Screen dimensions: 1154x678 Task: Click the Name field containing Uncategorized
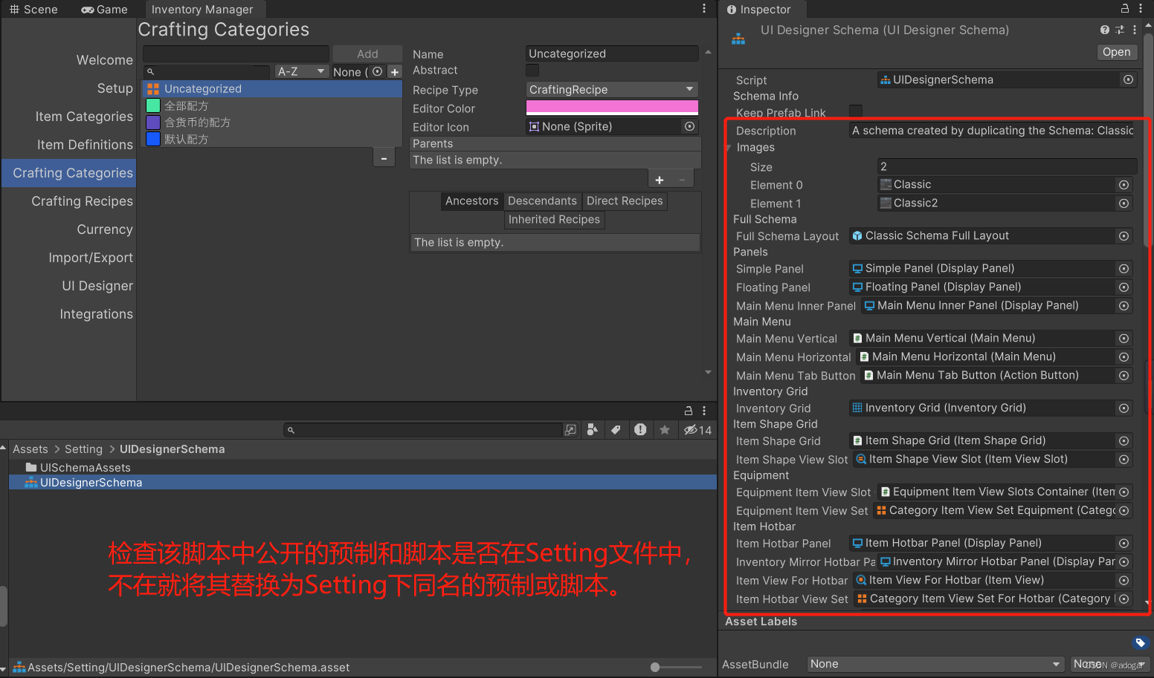[x=611, y=53]
